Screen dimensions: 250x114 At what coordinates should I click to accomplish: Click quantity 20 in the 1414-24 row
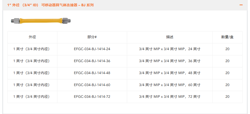point(227,49)
